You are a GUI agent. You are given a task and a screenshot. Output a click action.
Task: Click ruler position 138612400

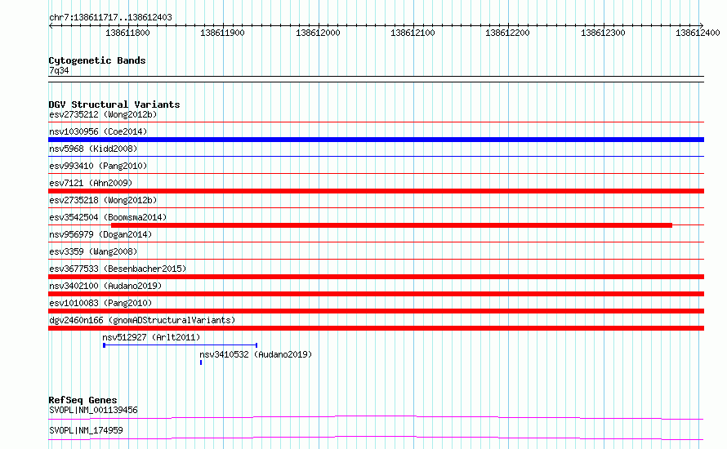[698, 33]
